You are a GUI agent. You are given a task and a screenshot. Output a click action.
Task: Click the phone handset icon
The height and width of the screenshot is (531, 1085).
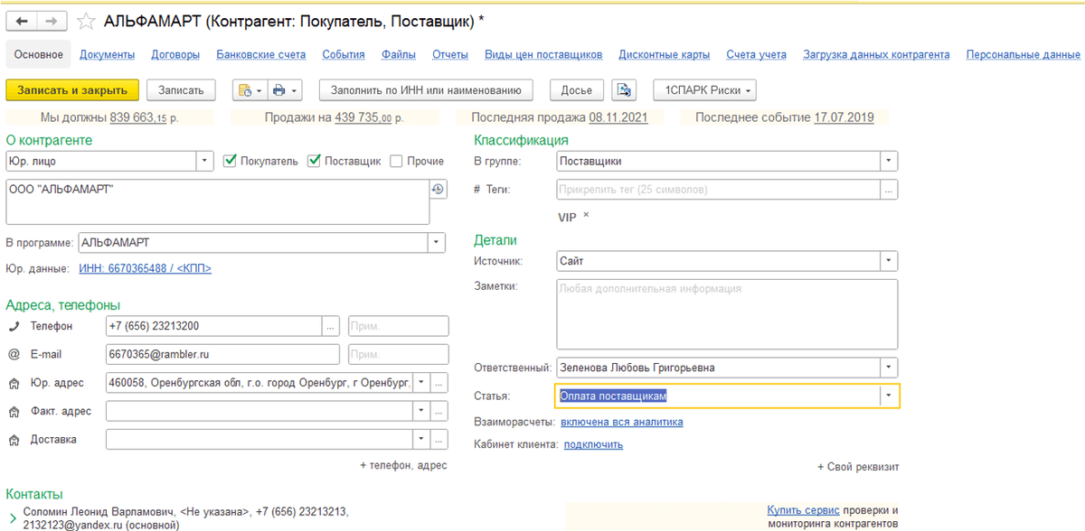14,326
